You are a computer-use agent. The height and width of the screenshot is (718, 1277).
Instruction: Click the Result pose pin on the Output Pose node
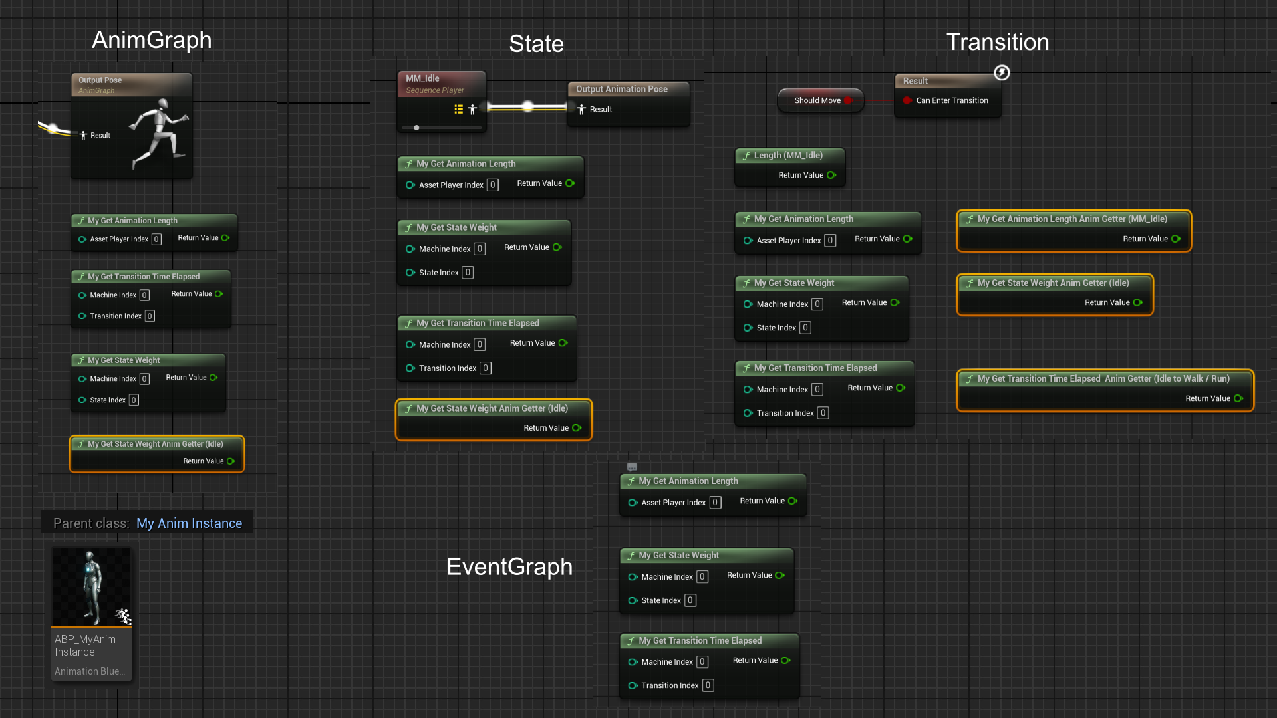pyautogui.click(x=83, y=135)
